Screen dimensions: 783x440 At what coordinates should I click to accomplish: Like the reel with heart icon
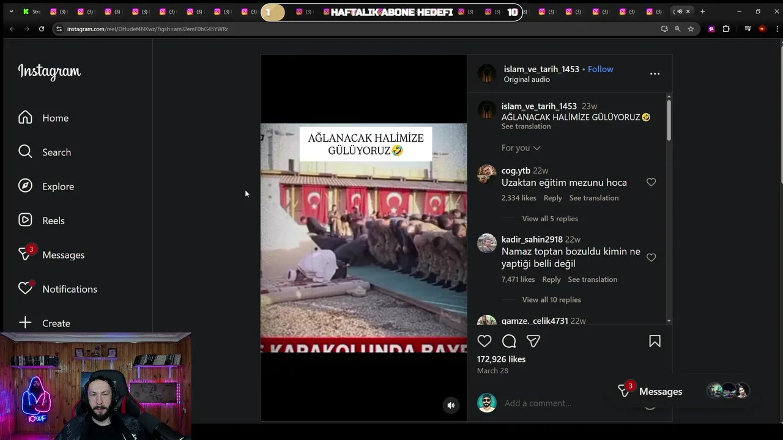(484, 341)
